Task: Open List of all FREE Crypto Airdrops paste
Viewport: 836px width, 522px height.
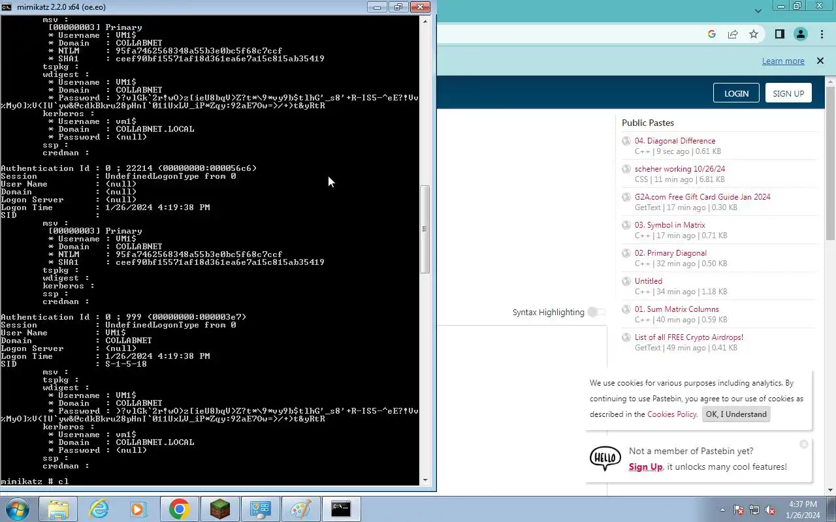Action: click(689, 337)
